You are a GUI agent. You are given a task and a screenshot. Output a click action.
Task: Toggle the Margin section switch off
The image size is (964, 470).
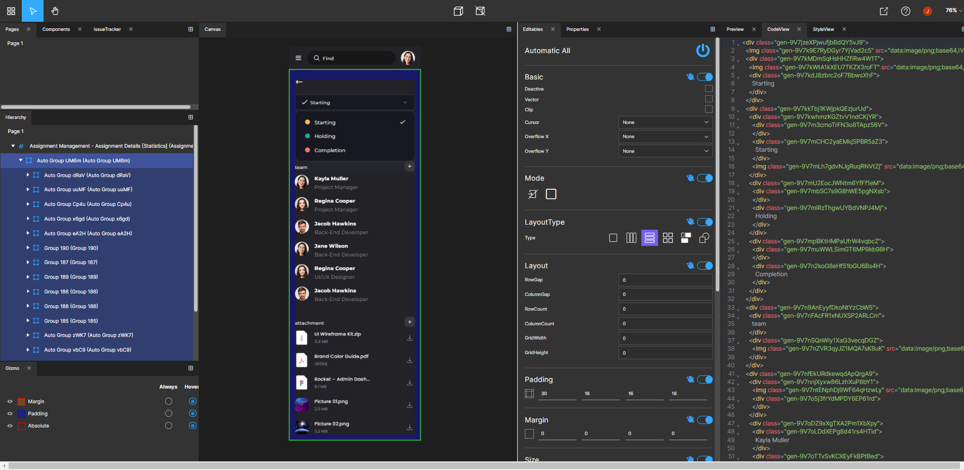pyautogui.click(x=705, y=419)
